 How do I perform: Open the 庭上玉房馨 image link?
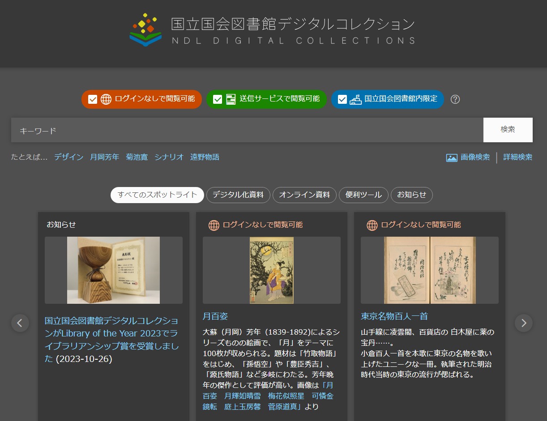pyautogui.click(x=242, y=407)
